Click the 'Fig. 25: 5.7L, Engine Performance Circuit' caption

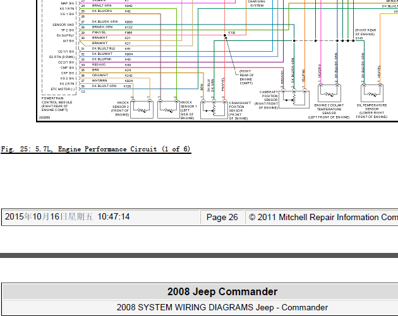(x=95, y=149)
